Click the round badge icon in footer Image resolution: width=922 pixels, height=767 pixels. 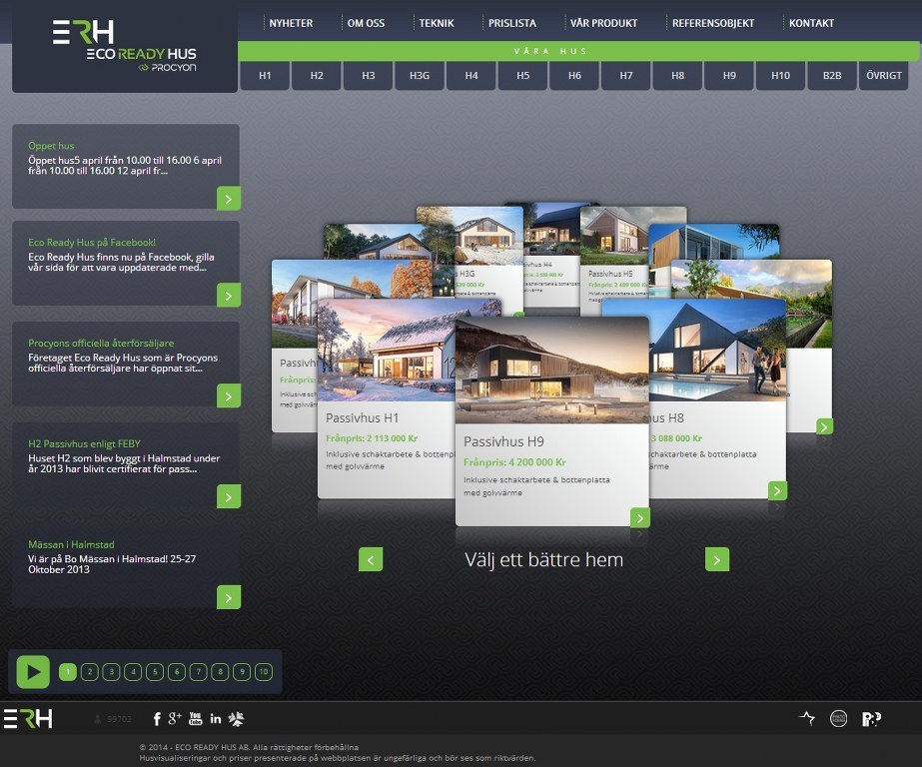click(838, 718)
